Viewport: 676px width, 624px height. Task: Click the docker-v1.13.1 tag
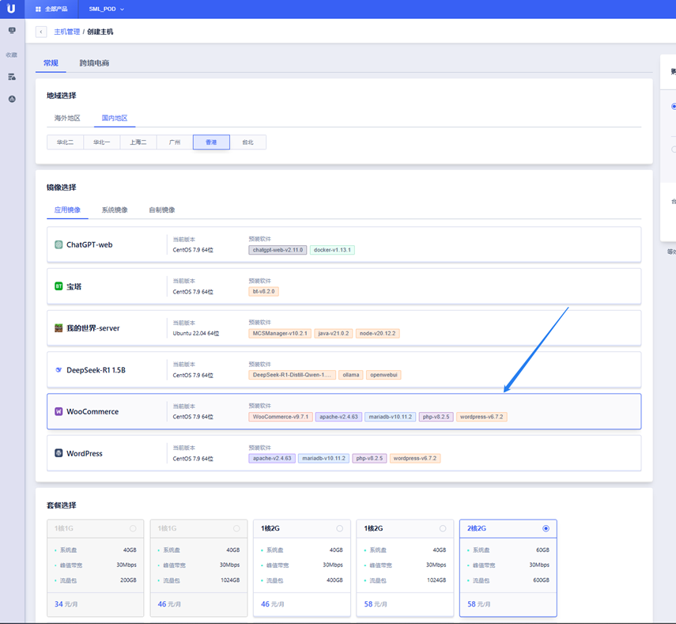pyautogui.click(x=332, y=250)
